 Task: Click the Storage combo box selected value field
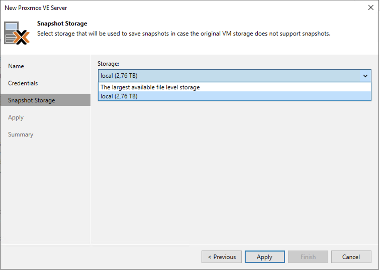[229, 76]
